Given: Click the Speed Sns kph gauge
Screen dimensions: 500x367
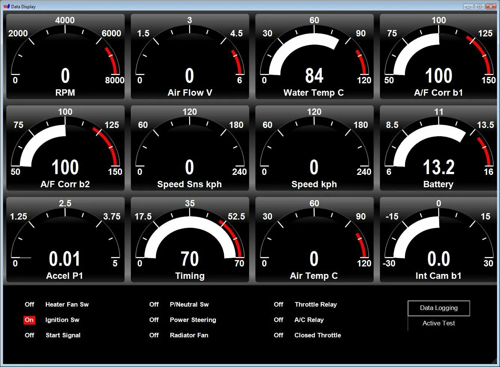Looking at the screenshot, I should pyautogui.click(x=190, y=148).
